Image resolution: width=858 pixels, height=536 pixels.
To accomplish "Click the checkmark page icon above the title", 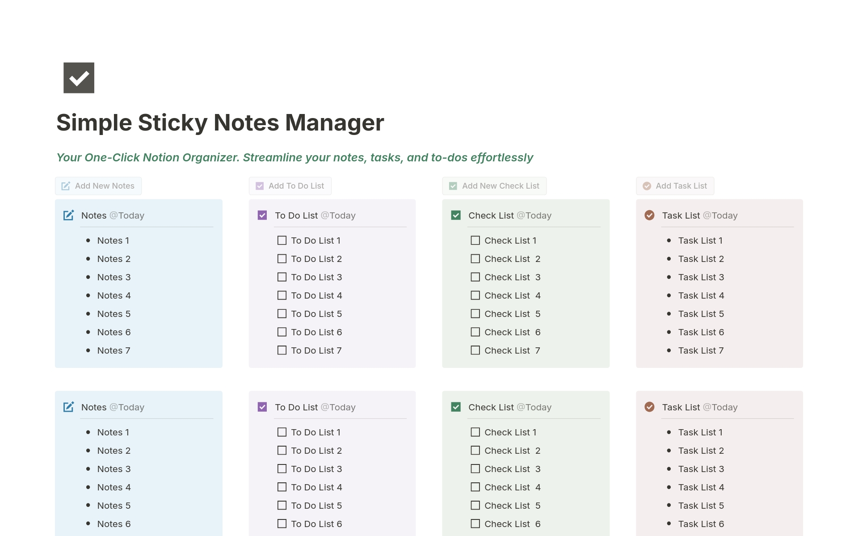I will pos(79,77).
